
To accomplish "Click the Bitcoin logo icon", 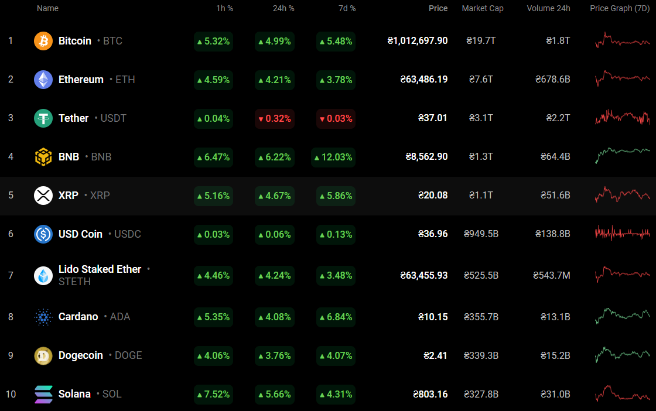I will [x=43, y=41].
